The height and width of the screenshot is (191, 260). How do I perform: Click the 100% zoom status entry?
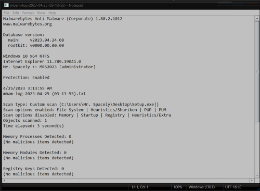(x=178, y=187)
